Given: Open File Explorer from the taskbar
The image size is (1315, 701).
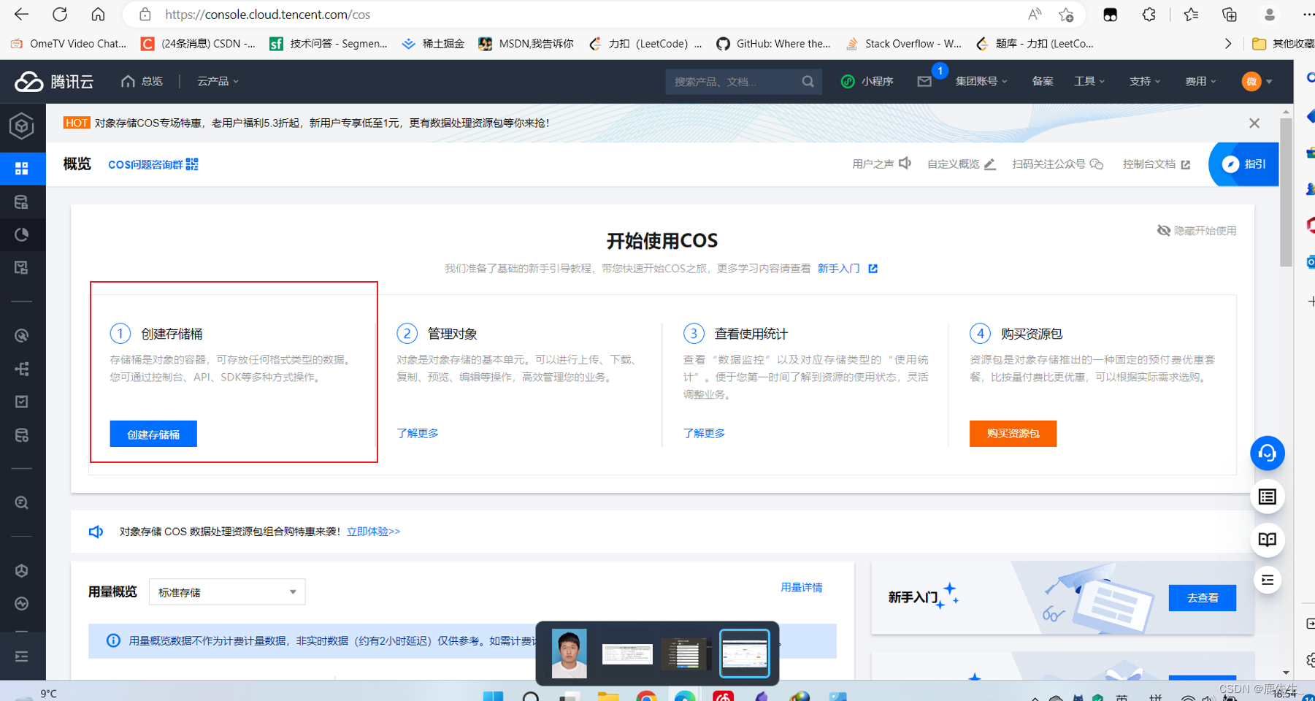Looking at the screenshot, I should pyautogui.click(x=608, y=696).
